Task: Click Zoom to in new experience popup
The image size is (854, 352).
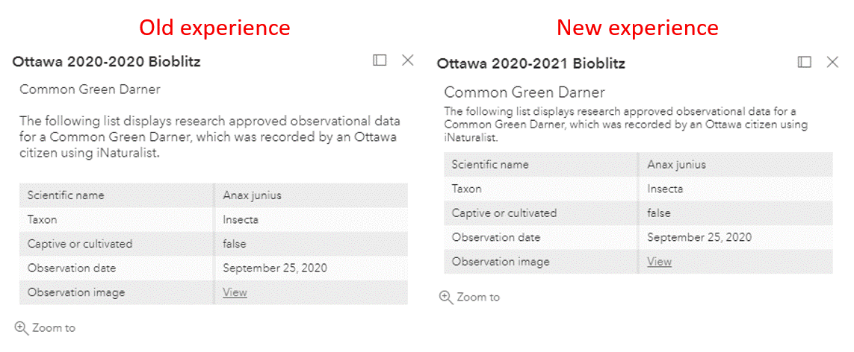Action: (477, 297)
